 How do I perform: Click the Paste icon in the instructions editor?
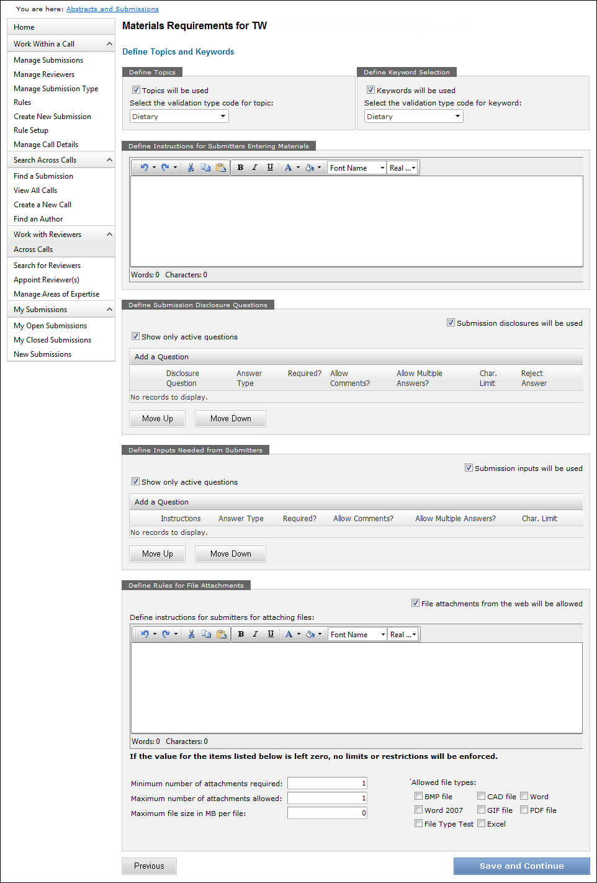click(220, 168)
